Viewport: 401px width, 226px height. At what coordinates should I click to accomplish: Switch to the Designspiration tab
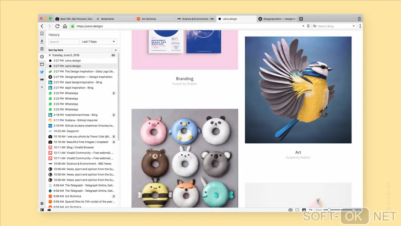click(277, 19)
